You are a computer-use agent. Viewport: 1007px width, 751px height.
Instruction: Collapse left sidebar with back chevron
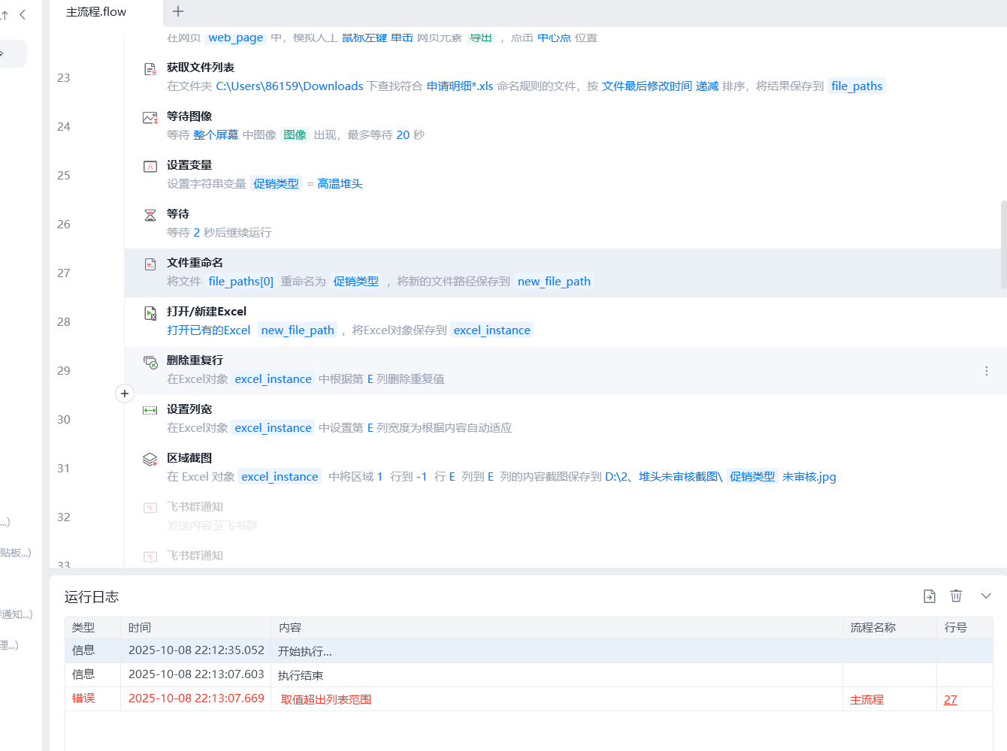click(x=23, y=14)
